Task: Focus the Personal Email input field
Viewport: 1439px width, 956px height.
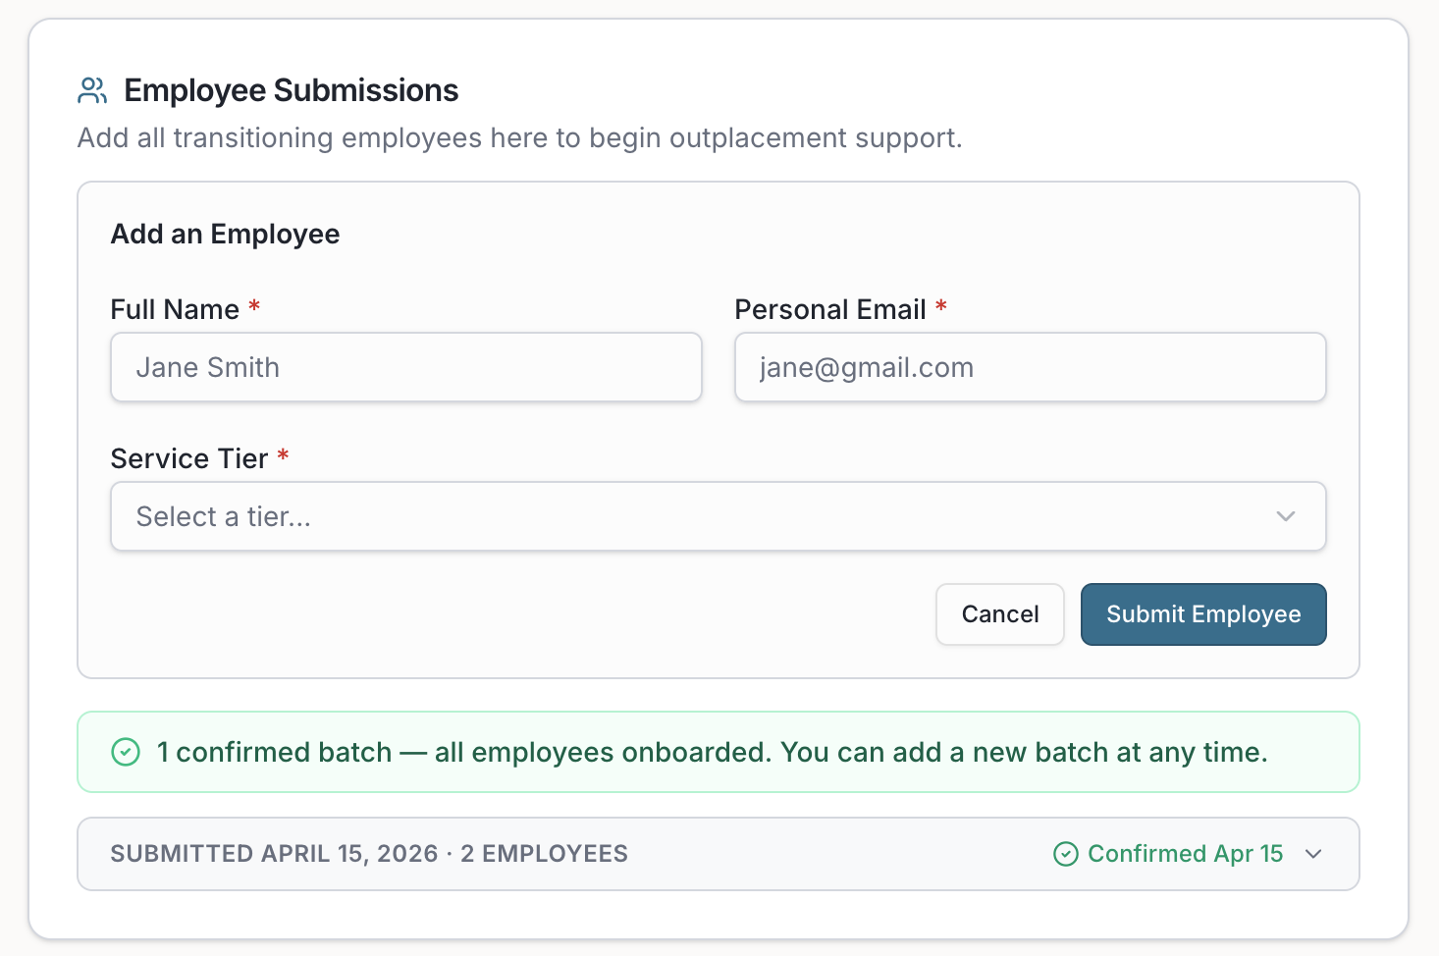Action: pos(1030,367)
